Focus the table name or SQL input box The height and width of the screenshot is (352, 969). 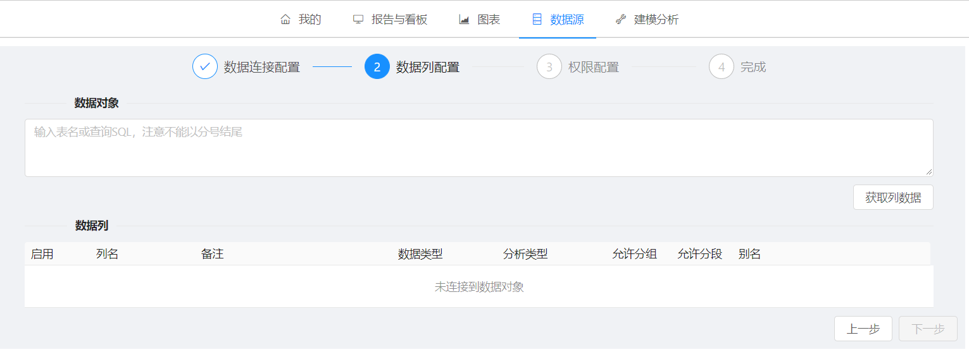(478, 147)
